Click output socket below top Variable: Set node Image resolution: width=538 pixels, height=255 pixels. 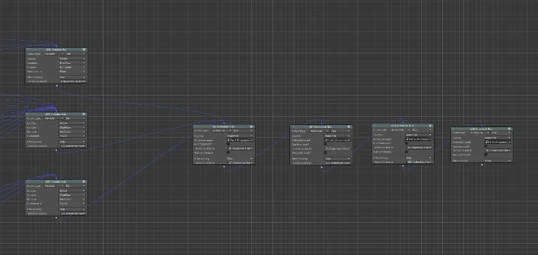tap(56, 86)
